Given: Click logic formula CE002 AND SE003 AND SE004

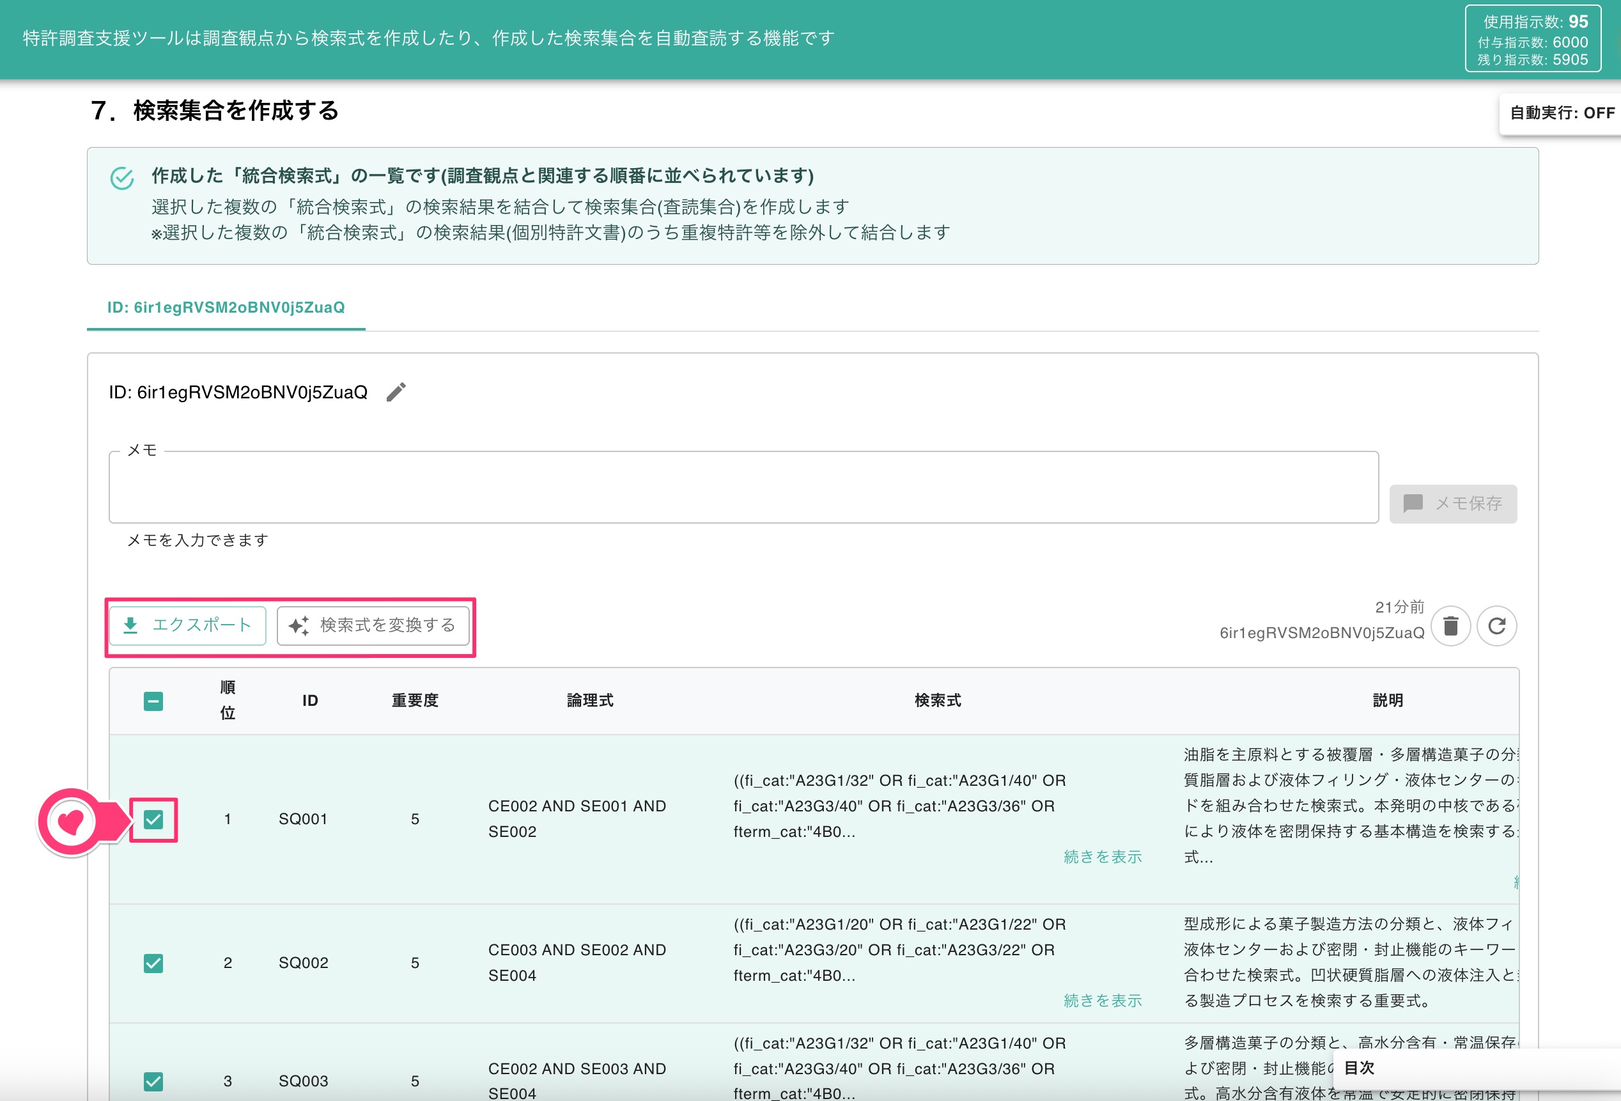Looking at the screenshot, I should tap(577, 1081).
